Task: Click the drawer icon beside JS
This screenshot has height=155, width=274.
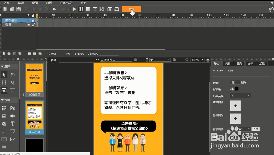Action: [117, 9]
